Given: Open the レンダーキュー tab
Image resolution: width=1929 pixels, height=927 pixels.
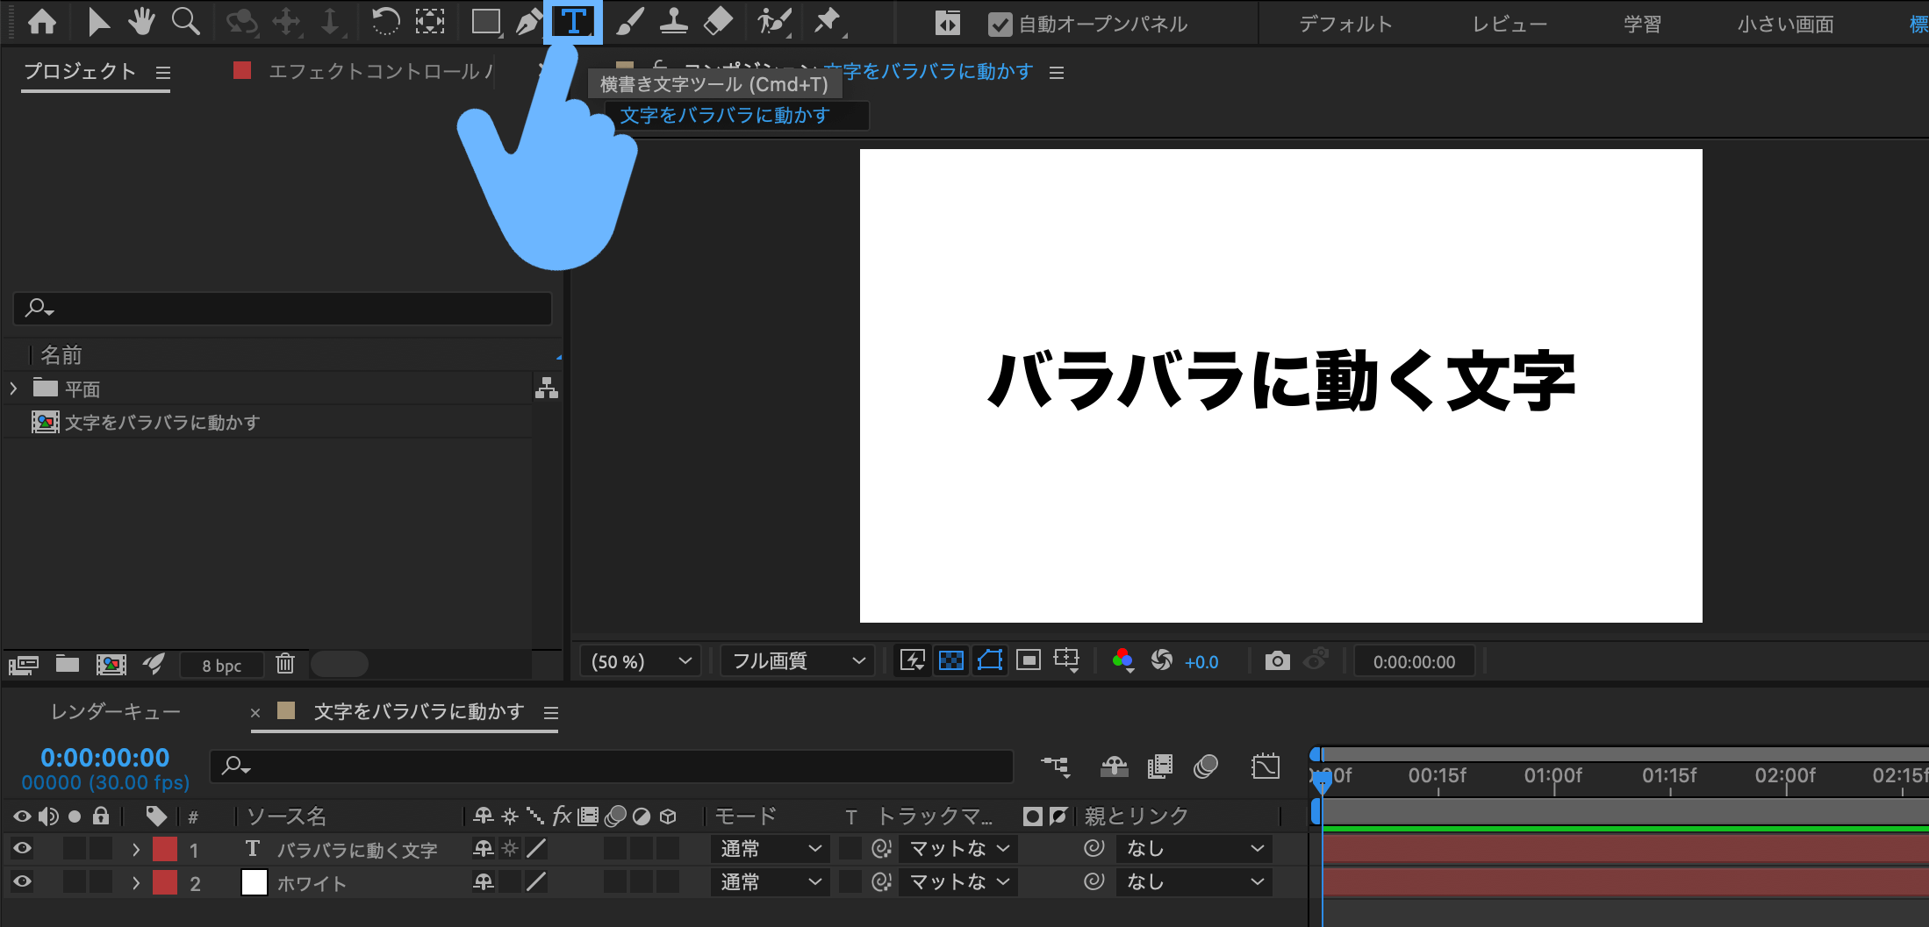Looking at the screenshot, I should (x=116, y=711).
